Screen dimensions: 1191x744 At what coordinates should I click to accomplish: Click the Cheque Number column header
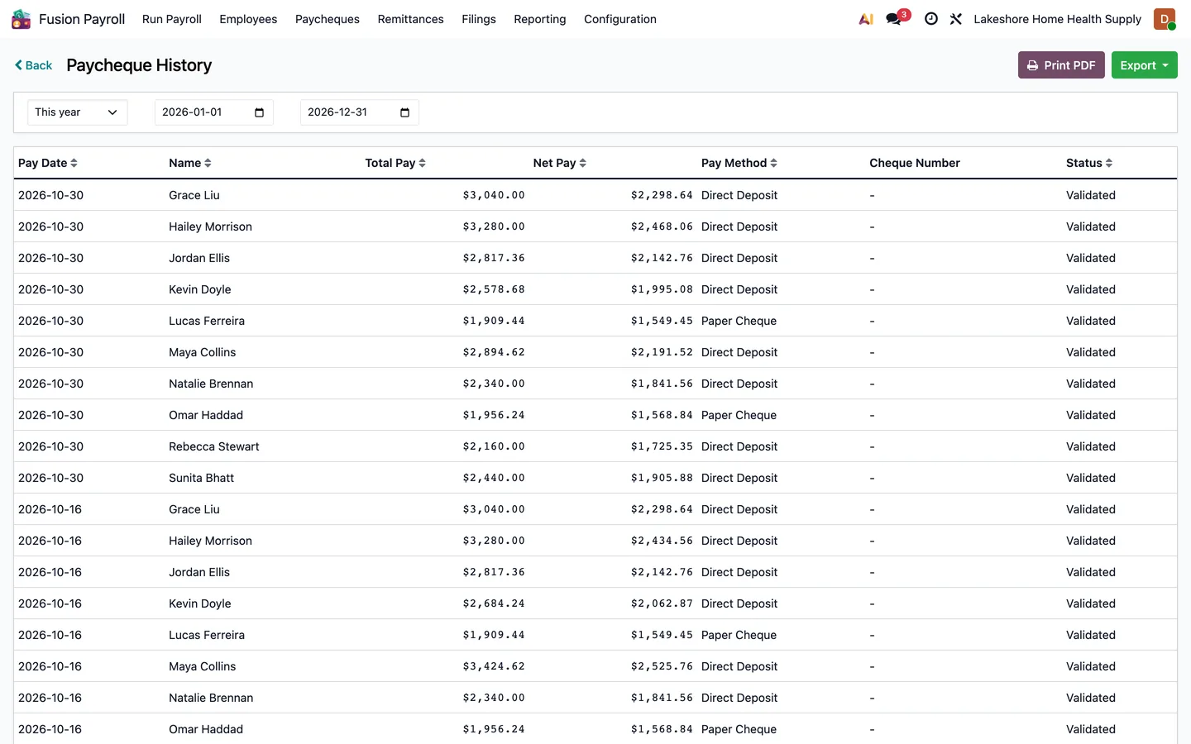click(915, 163)
